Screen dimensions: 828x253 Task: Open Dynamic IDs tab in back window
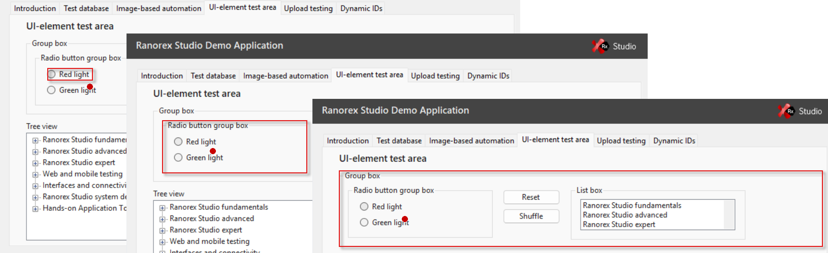(x=361, y=8)
